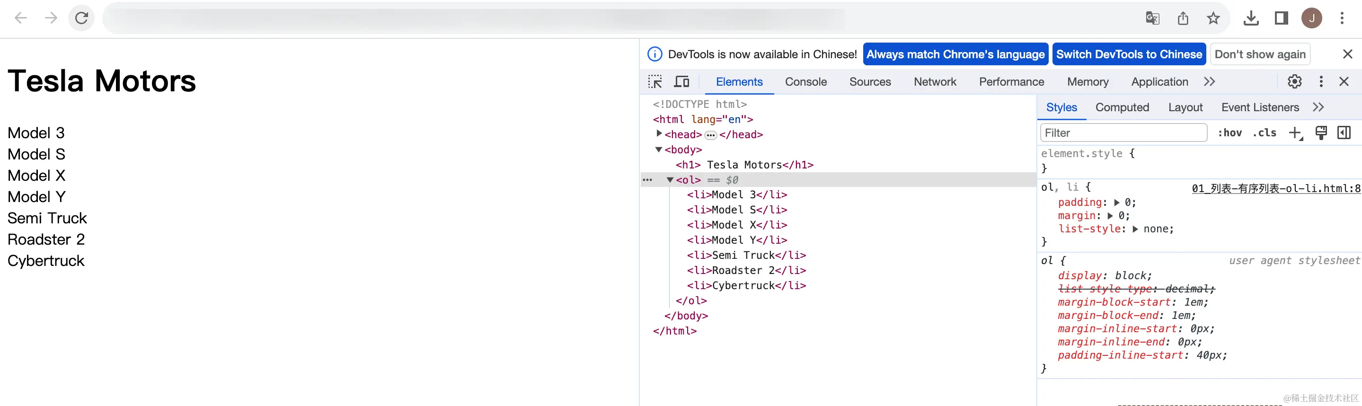Click the browser reload button
Image resolution: width=1362 pixels, height=406 pixels.
(x=81, y=18)
